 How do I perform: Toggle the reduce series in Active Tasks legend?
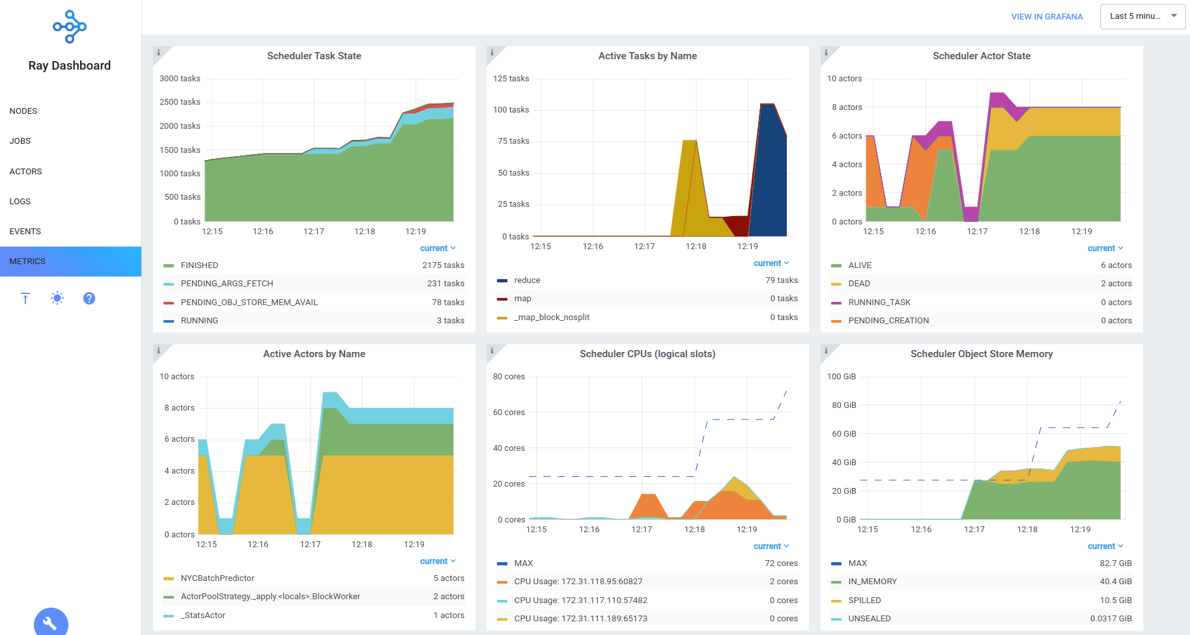[527, 280]
